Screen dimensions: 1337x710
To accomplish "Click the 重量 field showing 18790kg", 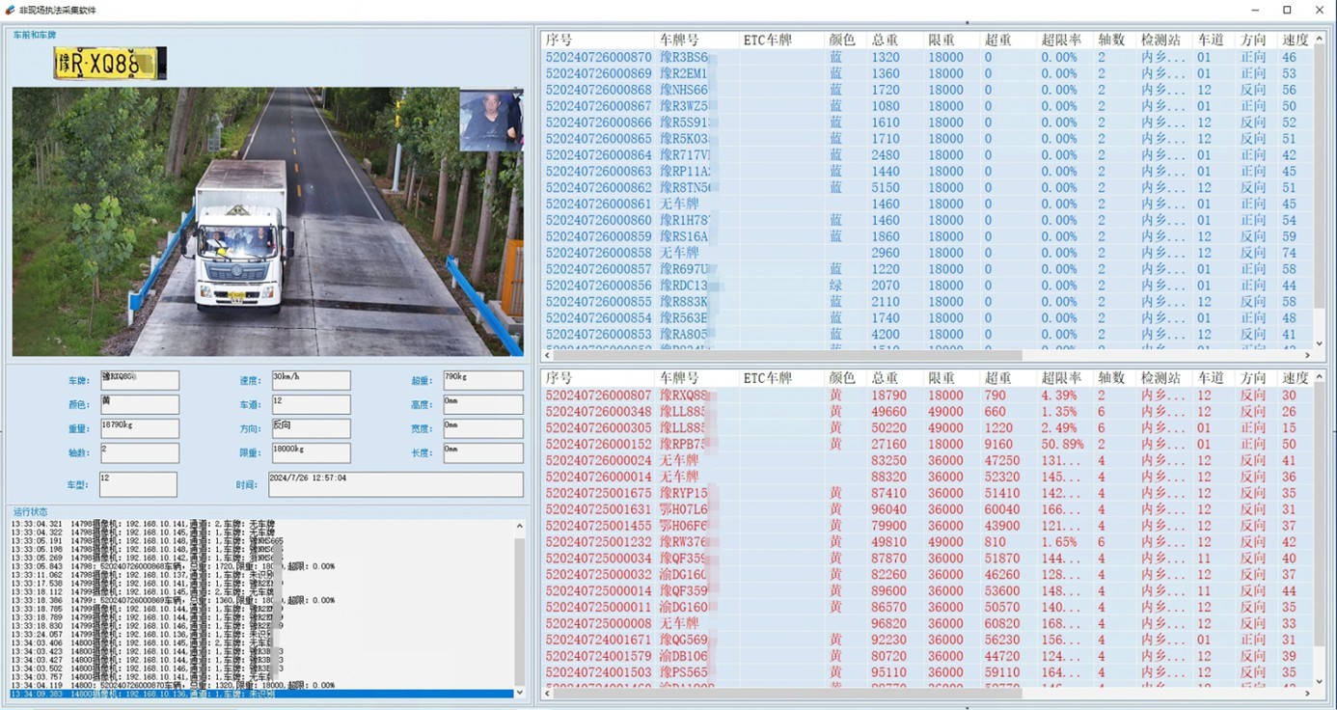I will pos(139,428).
